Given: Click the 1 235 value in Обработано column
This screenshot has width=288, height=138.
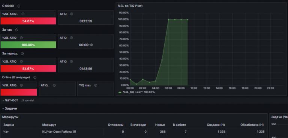Looking at the screenshot, I should [260, 132].
